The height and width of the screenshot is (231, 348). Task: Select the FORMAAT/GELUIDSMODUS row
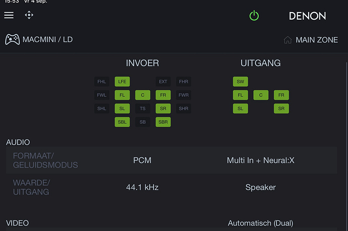pyautogui.click(x=171, y=160)
